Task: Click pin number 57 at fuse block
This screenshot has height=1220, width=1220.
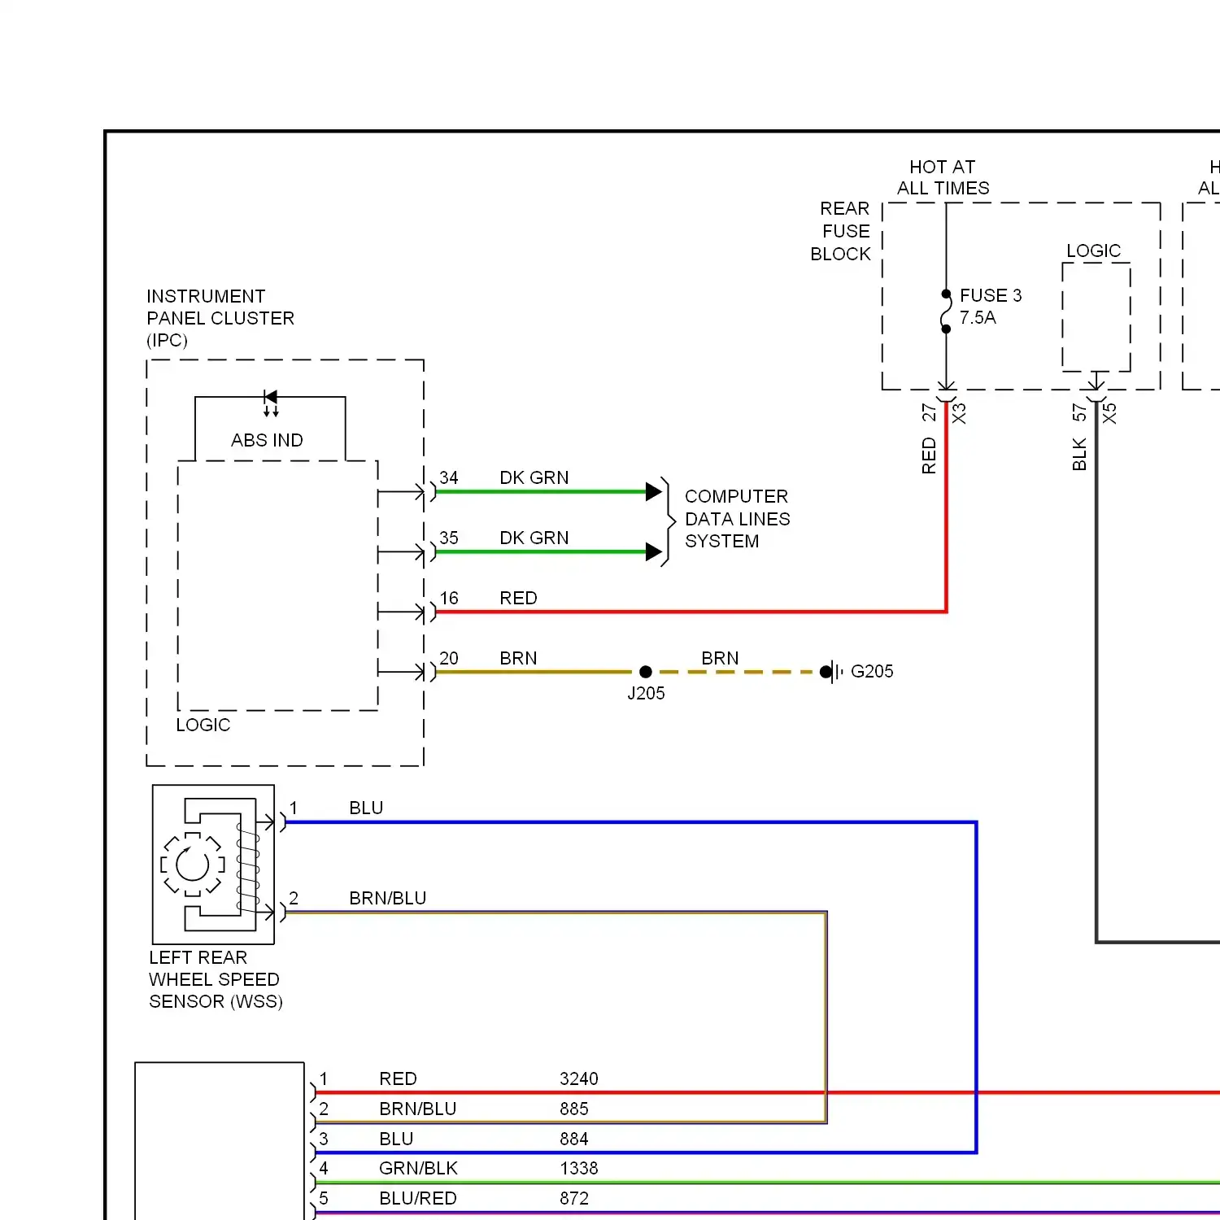Action: (1079, 412)
